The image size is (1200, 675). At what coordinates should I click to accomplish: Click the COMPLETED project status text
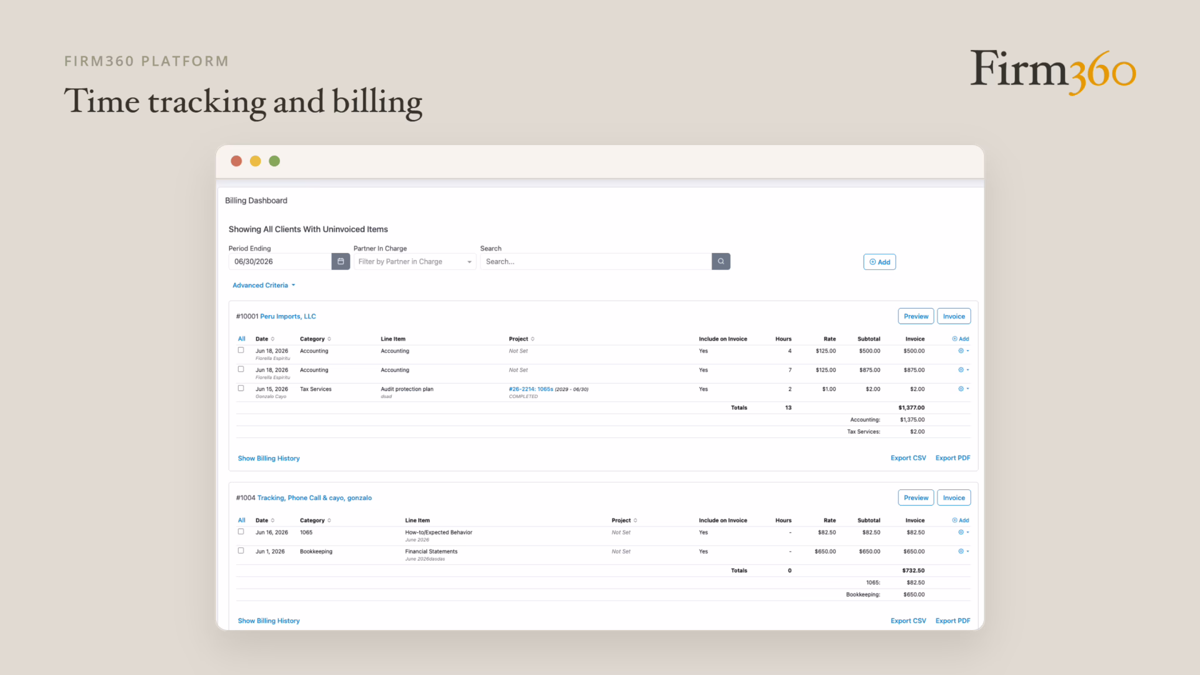click(x=523, y=396)
